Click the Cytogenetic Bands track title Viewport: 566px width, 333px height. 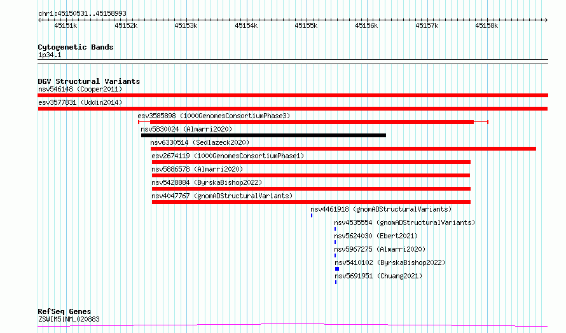(76, 47)
